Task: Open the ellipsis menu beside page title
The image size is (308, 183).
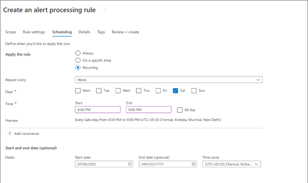Action: point(104,10)
